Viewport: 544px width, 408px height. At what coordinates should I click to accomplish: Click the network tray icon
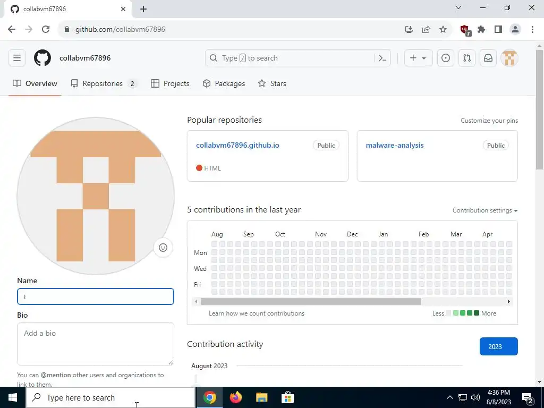click(x=463, y=397)
